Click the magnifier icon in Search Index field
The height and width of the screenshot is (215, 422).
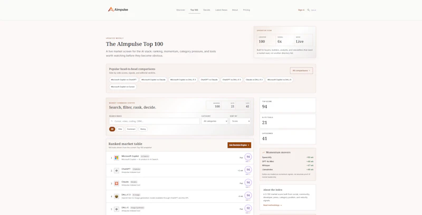point(112,121)
